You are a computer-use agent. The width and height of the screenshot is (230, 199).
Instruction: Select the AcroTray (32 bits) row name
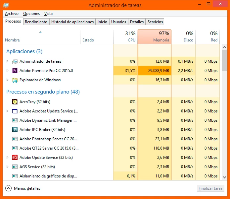[x=35, y=102]
